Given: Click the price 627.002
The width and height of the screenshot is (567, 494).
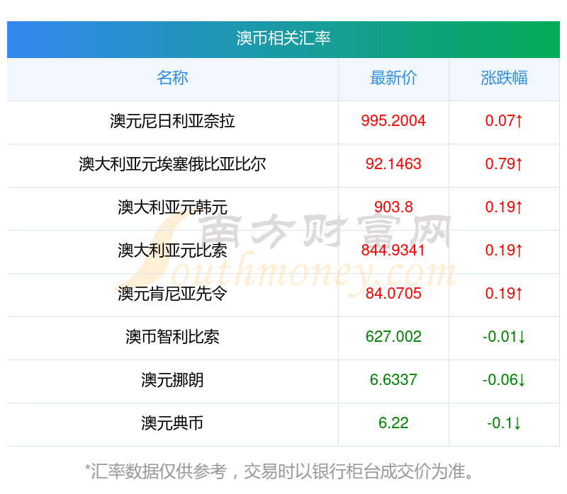Looking at the screenshot, I should (393, 337).
